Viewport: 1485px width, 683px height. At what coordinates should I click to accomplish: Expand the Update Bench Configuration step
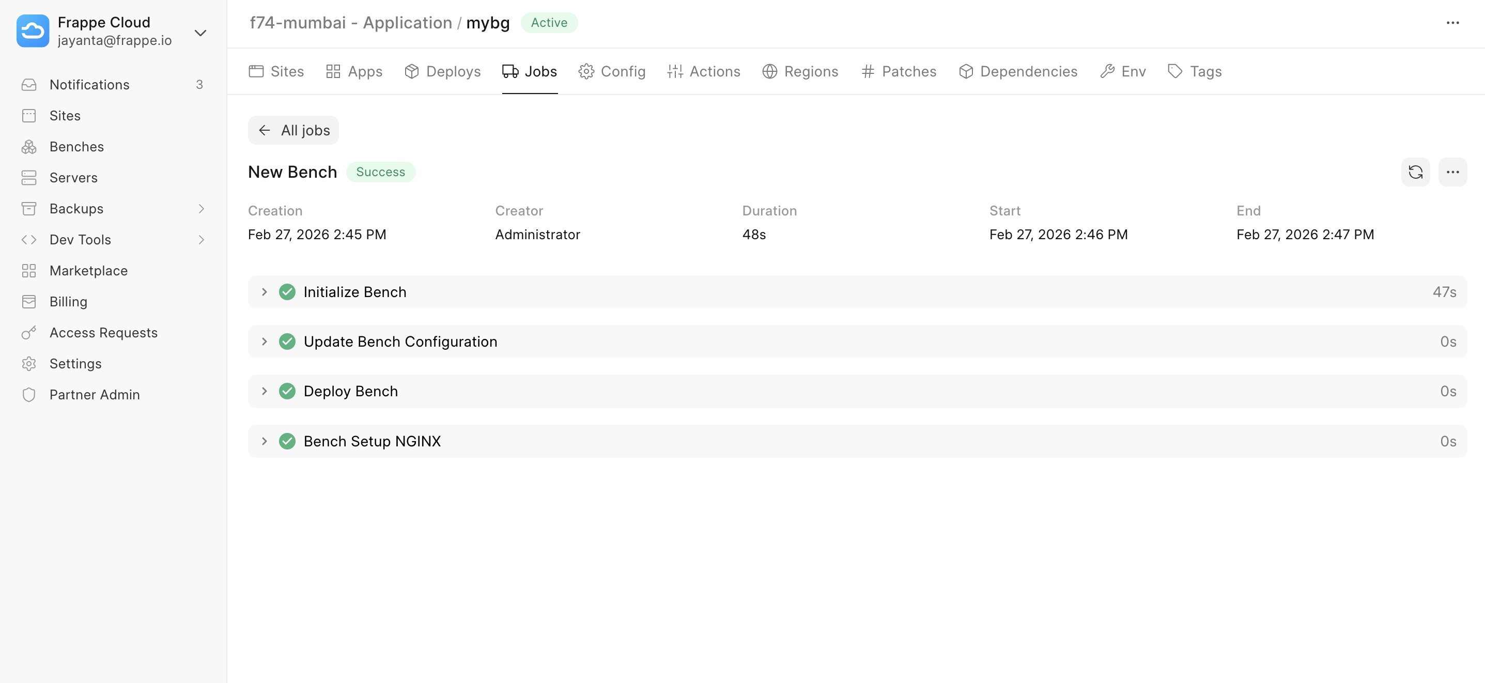click(264, 342)
